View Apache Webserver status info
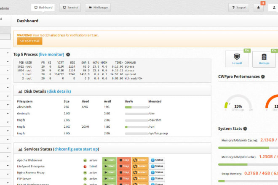This screenshot has width=278, height=185. pyautogui.click(x=157, y=160)
